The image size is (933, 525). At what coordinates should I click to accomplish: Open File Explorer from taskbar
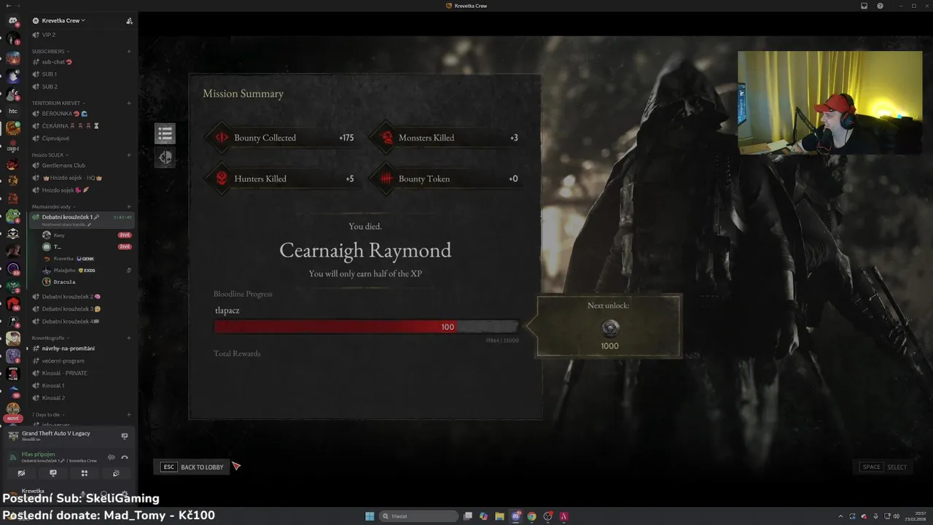[499, 516]
